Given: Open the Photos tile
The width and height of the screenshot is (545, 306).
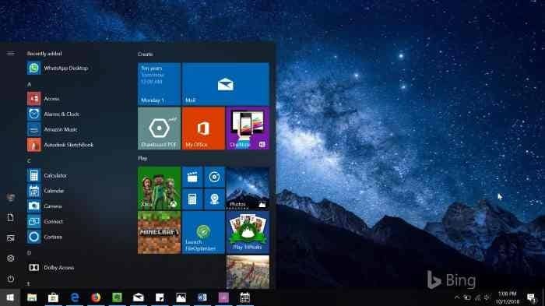Looking at the screenshot, I should 248,188.
